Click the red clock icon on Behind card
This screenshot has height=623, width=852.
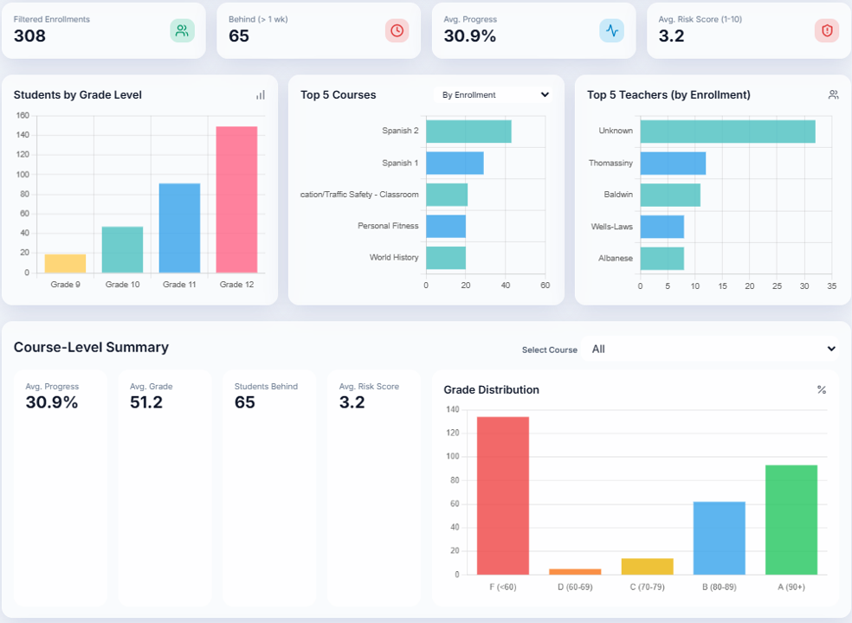[397, 30]
